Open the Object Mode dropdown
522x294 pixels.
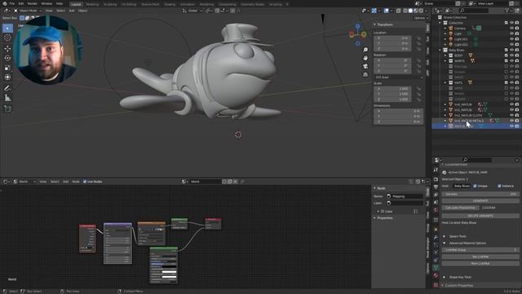point(27,11)
